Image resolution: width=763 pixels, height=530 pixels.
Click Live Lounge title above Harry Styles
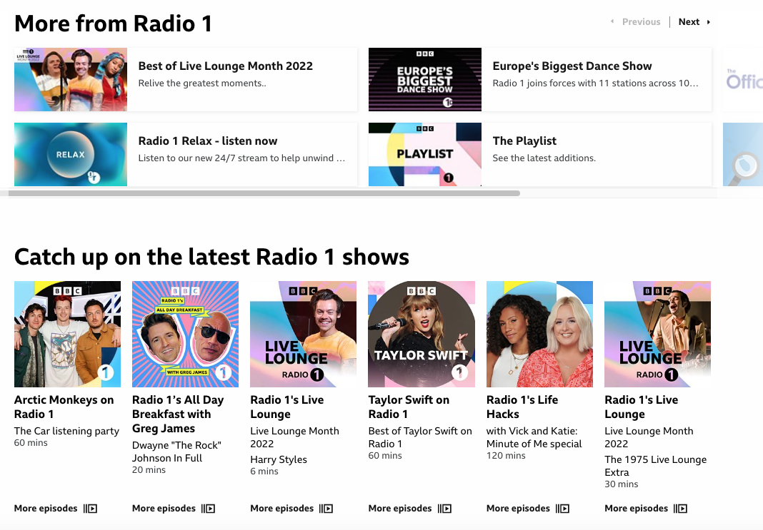pos(287,407)
